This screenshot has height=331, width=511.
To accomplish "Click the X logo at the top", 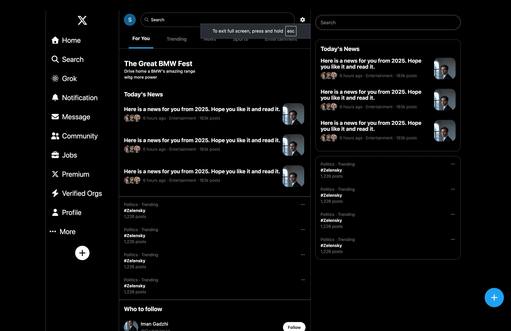I will click(82, 20).
